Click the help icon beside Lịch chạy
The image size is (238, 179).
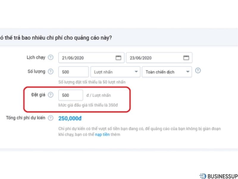(x=51, y=58)
